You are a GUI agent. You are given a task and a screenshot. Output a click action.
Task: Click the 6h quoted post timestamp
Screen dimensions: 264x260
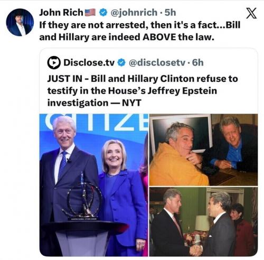point(197,62)
